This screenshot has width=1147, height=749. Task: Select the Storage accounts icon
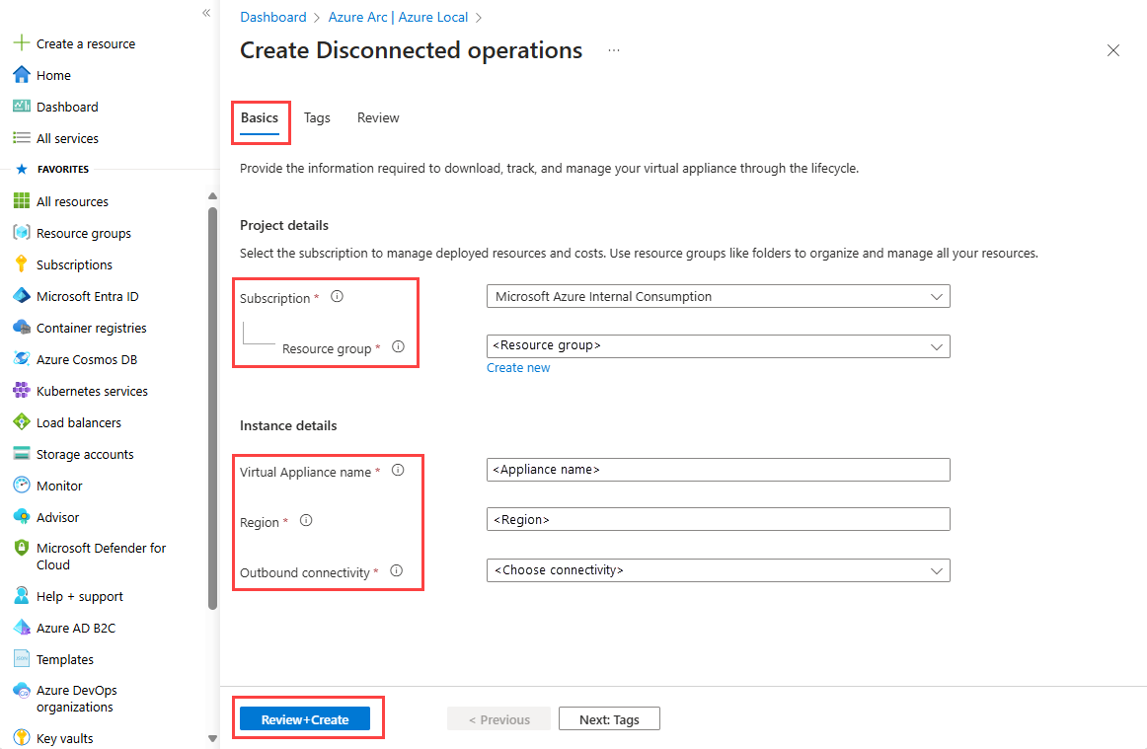click(x=21, y=454)
